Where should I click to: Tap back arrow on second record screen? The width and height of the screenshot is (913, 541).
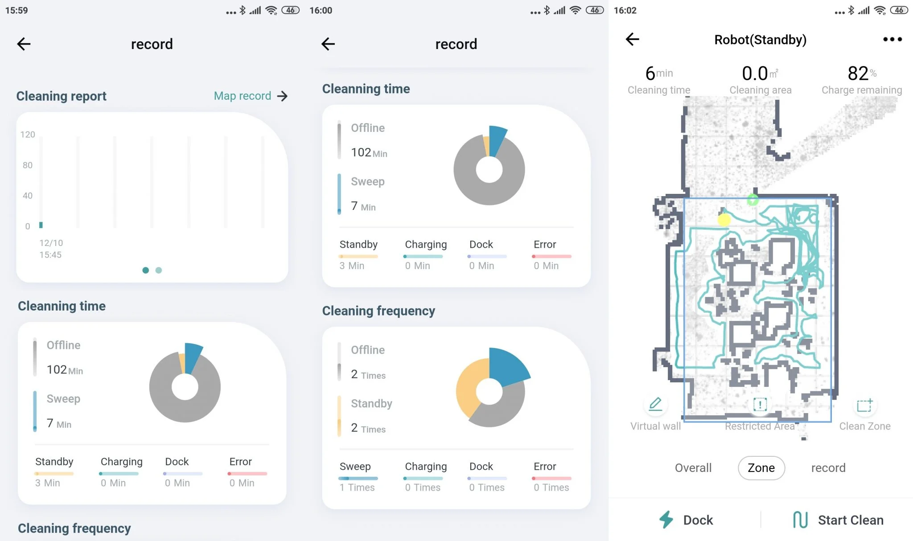pyautogui.click(x=328, y=44)
